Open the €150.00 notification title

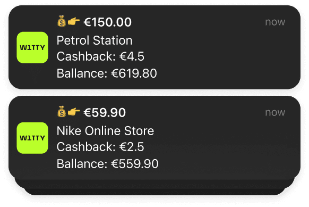point(108,22)
